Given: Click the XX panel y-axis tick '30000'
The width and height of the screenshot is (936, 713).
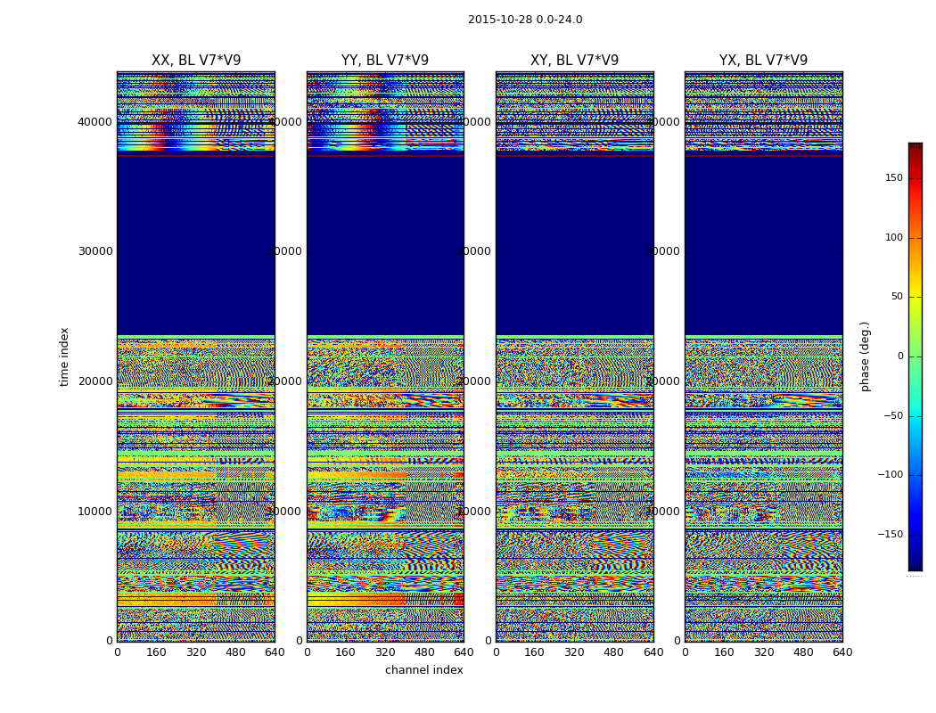Looking at the screenshot, I should [94, 251].
